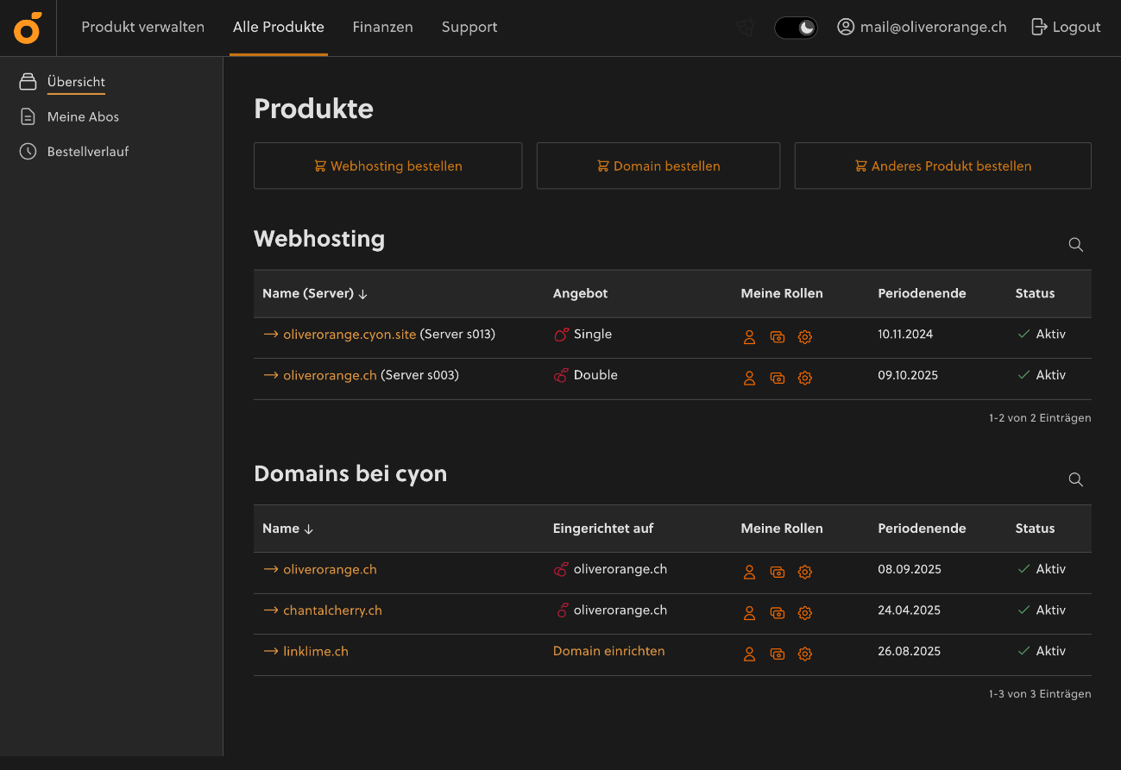Screen dimensions: 1121x770
Task: Click the date 24.04.2025 for chantalcherry.ch
Action: point(909,610)
